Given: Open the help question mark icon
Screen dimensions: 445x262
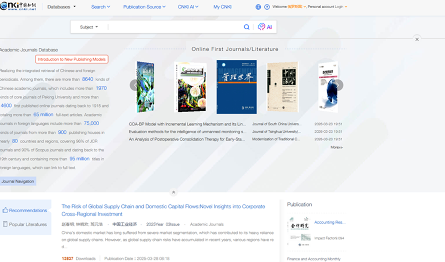Looking at the screenshot, I should 267,7.
